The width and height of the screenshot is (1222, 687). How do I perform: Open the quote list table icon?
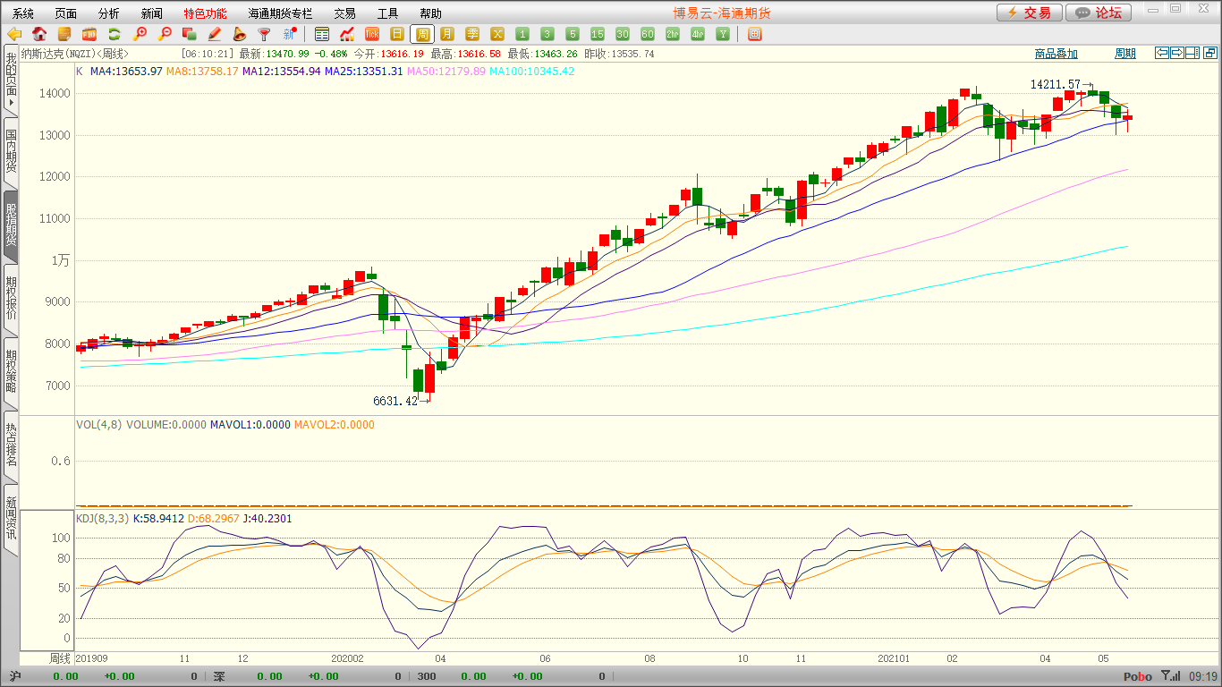point(322,34)
